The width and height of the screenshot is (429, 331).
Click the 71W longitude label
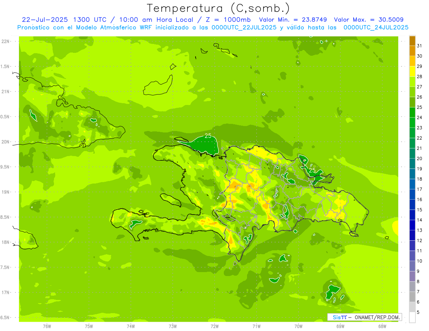click(x=256, y=326)
